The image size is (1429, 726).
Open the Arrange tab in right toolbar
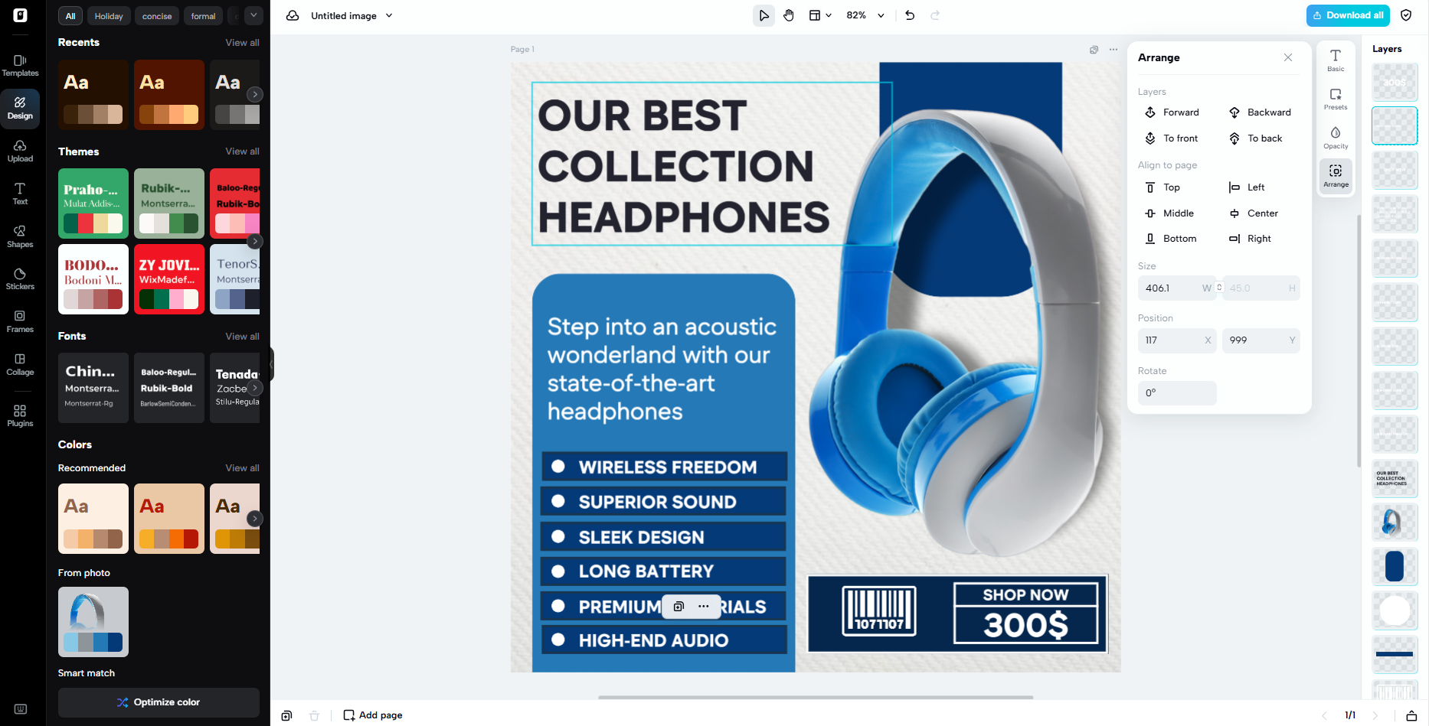(1336, 176)
